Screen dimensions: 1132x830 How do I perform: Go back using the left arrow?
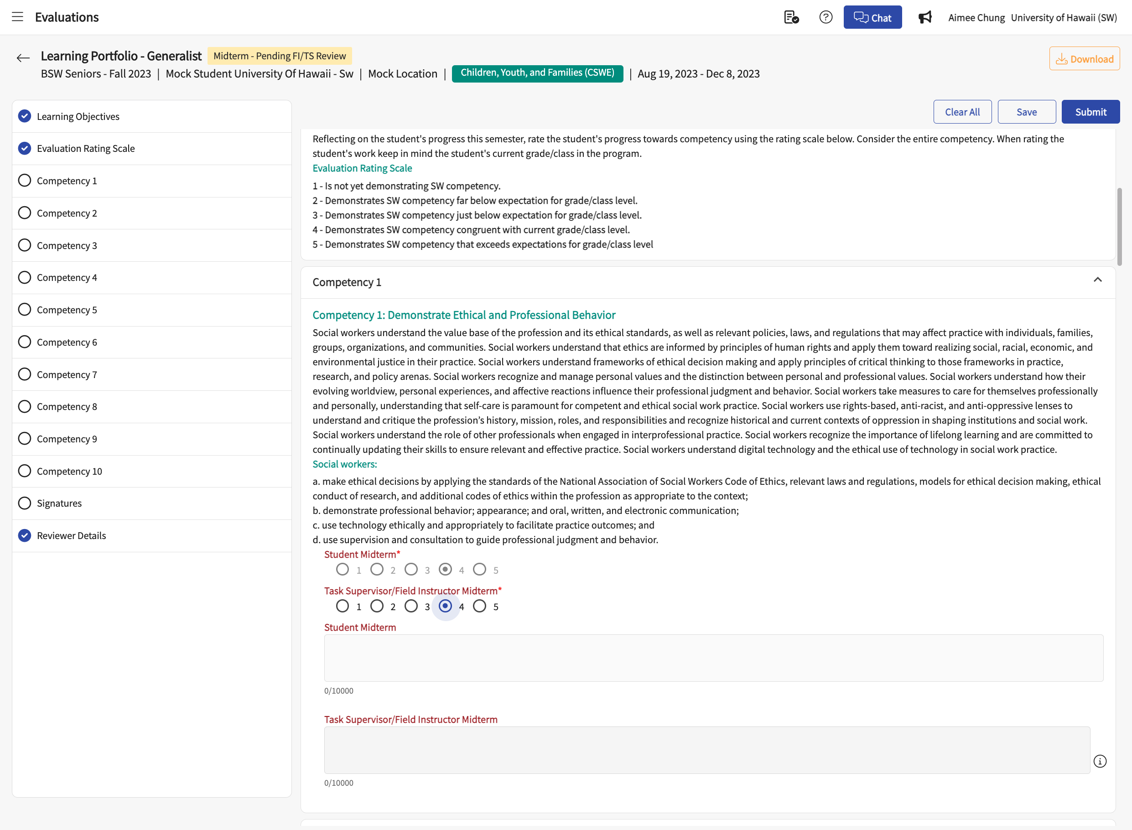point(23,58)
